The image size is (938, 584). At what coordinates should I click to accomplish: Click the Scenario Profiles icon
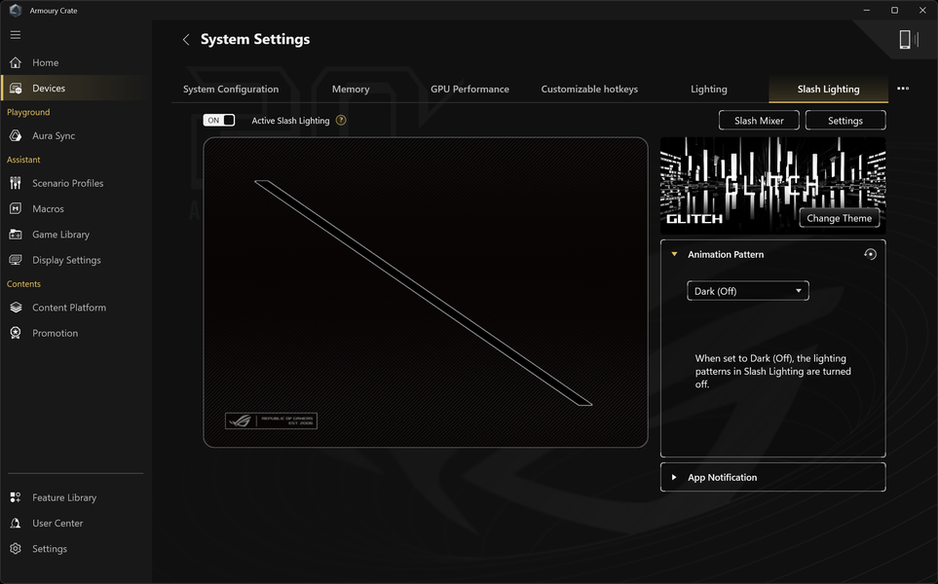click(x=16, y=183)
